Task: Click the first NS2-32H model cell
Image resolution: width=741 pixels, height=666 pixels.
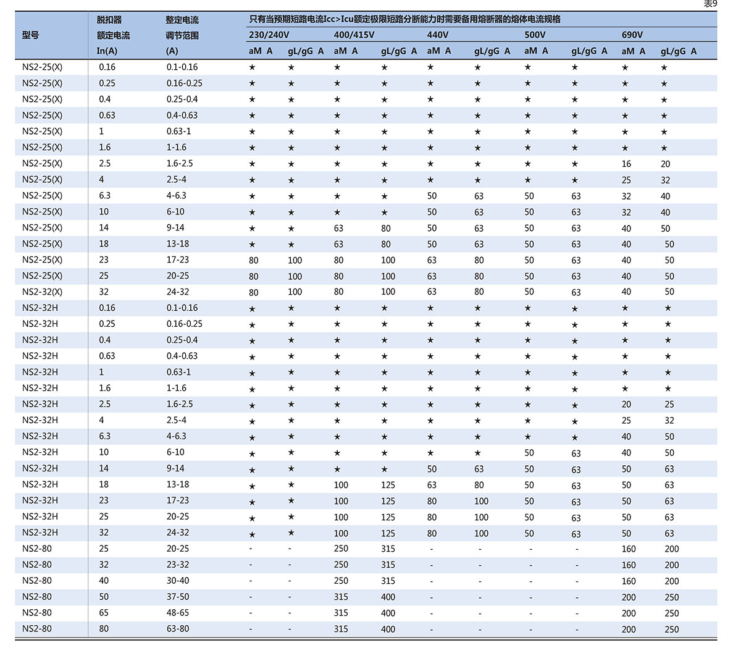Action: (40, 308)
